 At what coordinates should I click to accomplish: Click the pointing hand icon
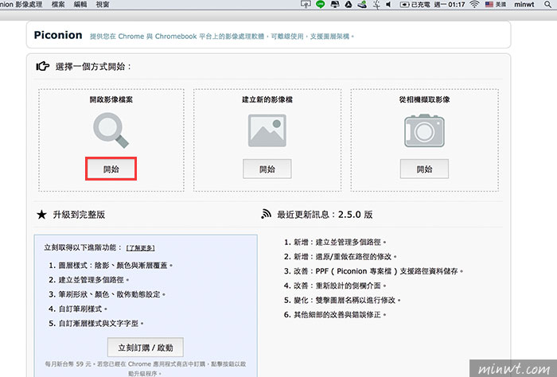click(x=43, y=66)
